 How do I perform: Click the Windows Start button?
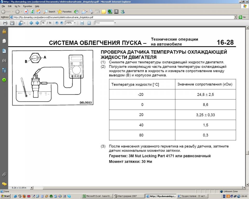click(5, 196)
